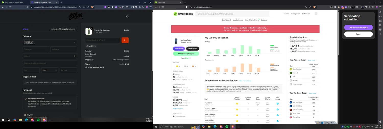Open a new tab in the Dashboard window
The image size is (383, 129).
click(185, 2)
